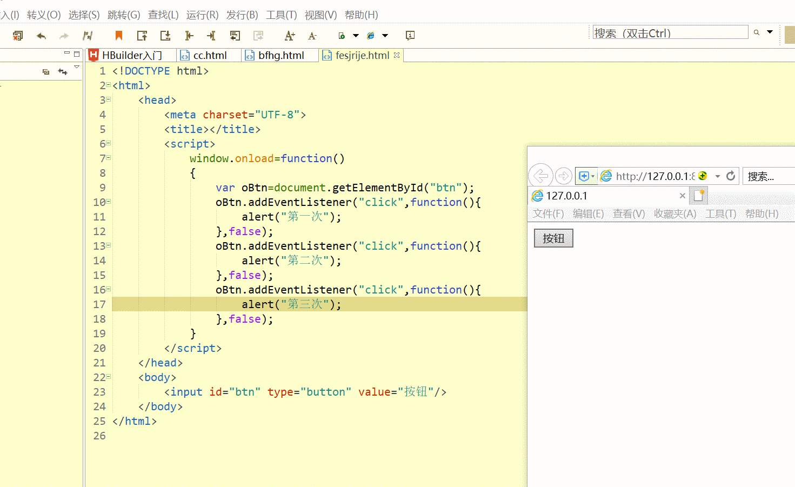Open the 选择(S) menu

click(x=84, y=15)
